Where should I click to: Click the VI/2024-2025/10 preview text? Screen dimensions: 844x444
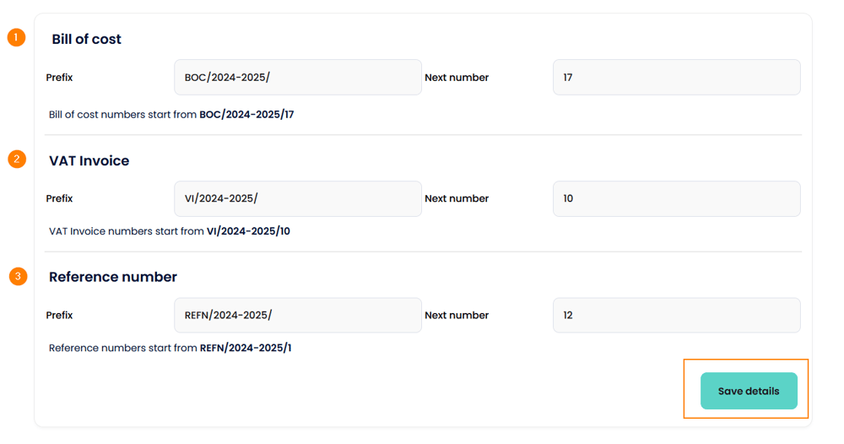[248, 231]
